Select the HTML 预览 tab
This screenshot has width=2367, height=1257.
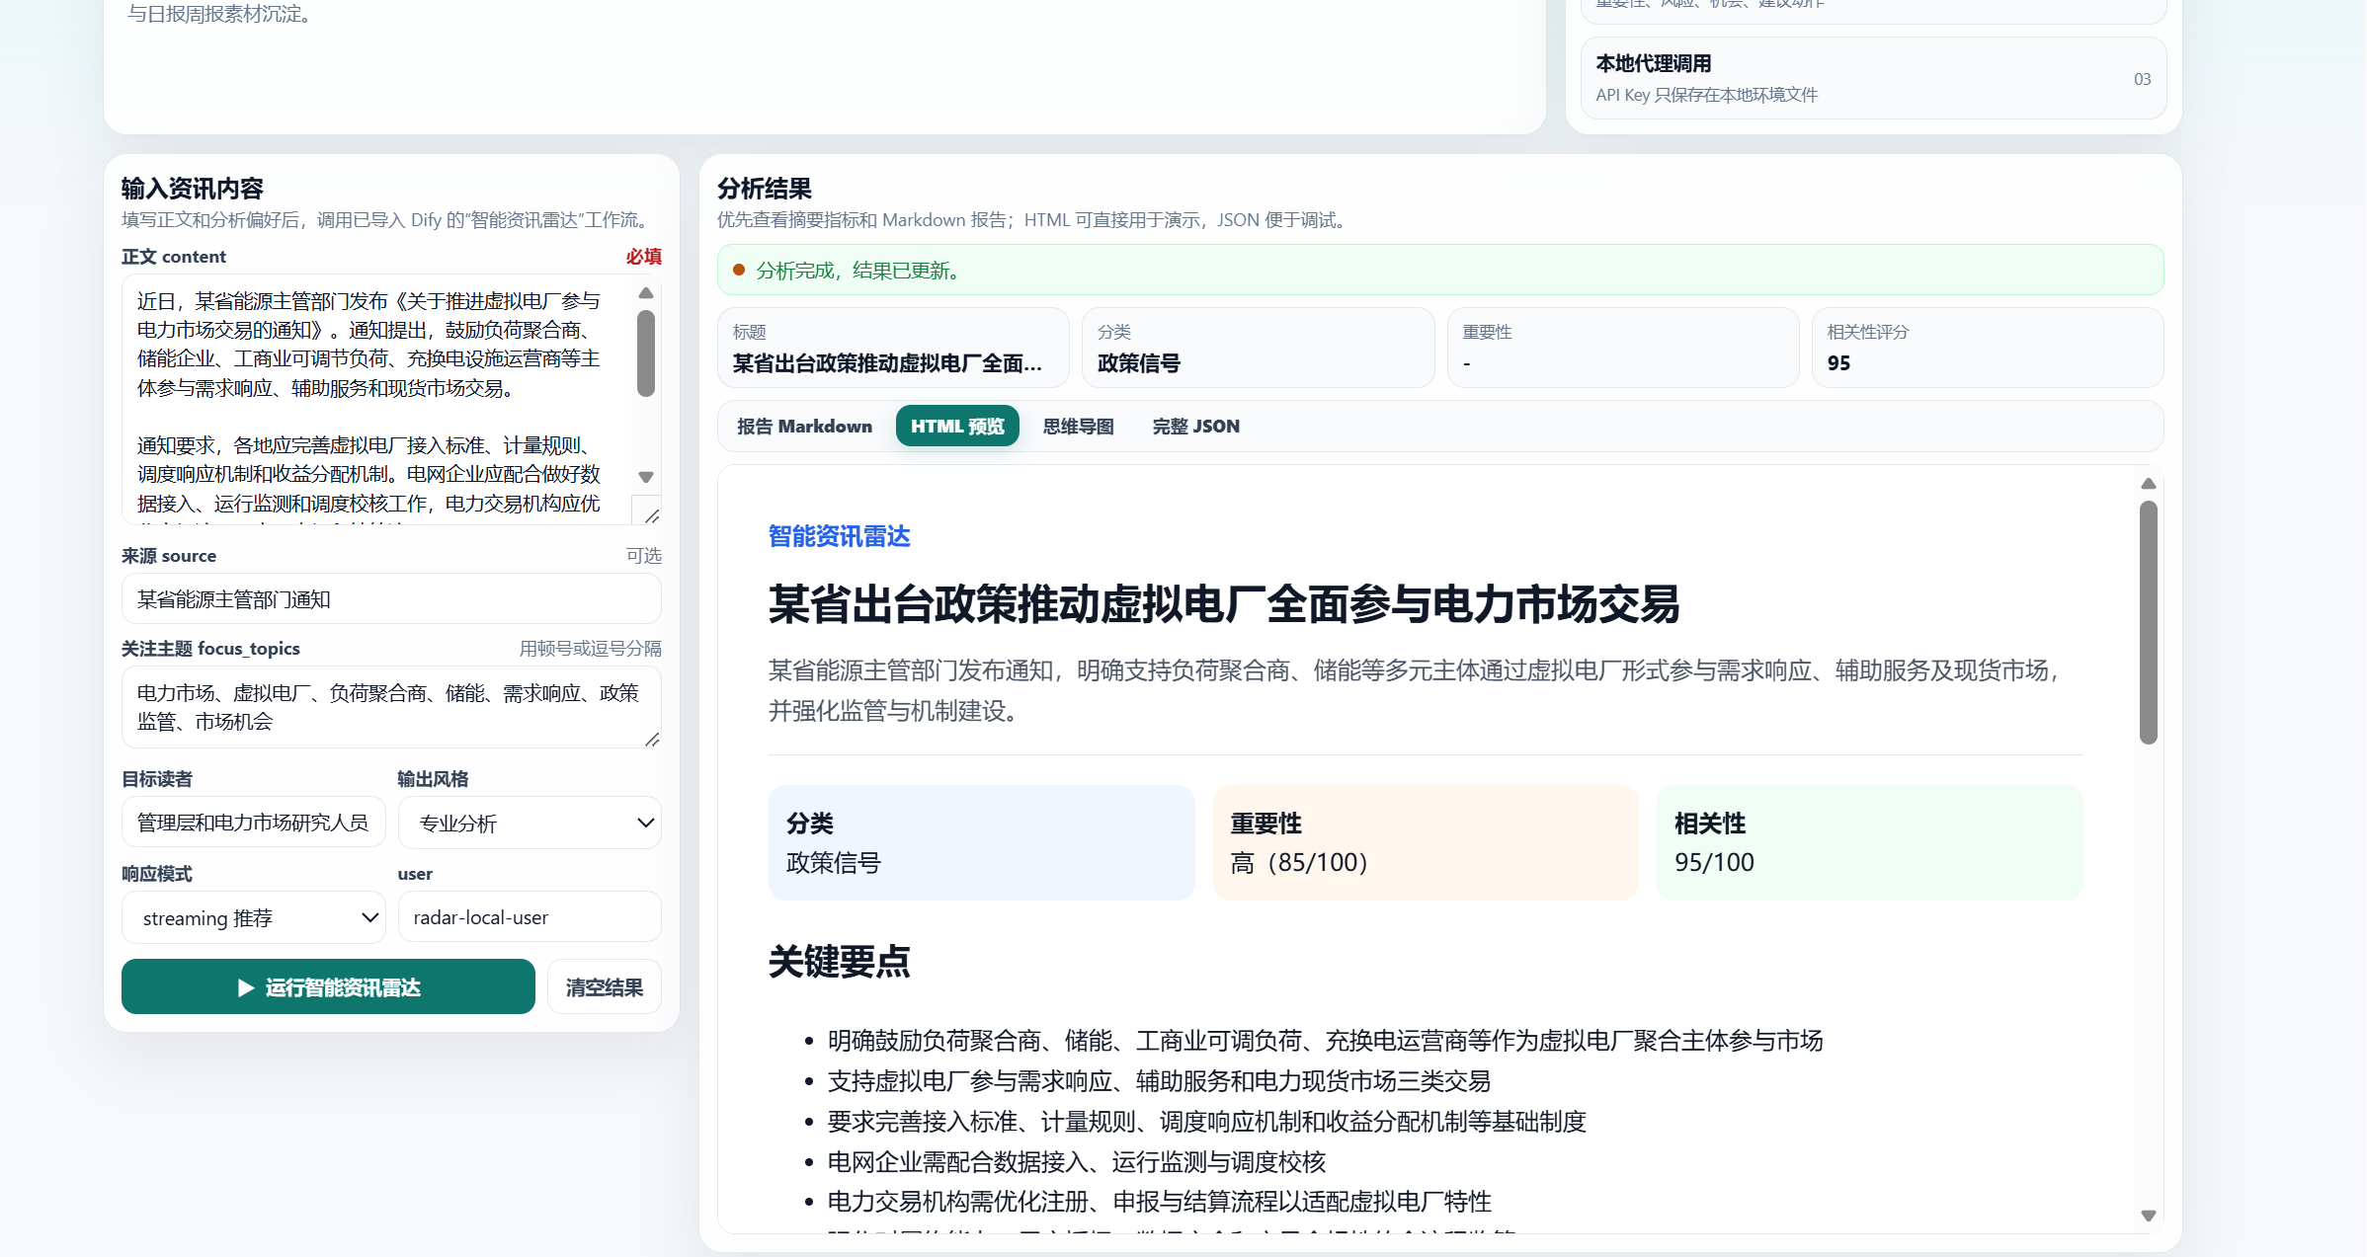[x=957, y=426]
